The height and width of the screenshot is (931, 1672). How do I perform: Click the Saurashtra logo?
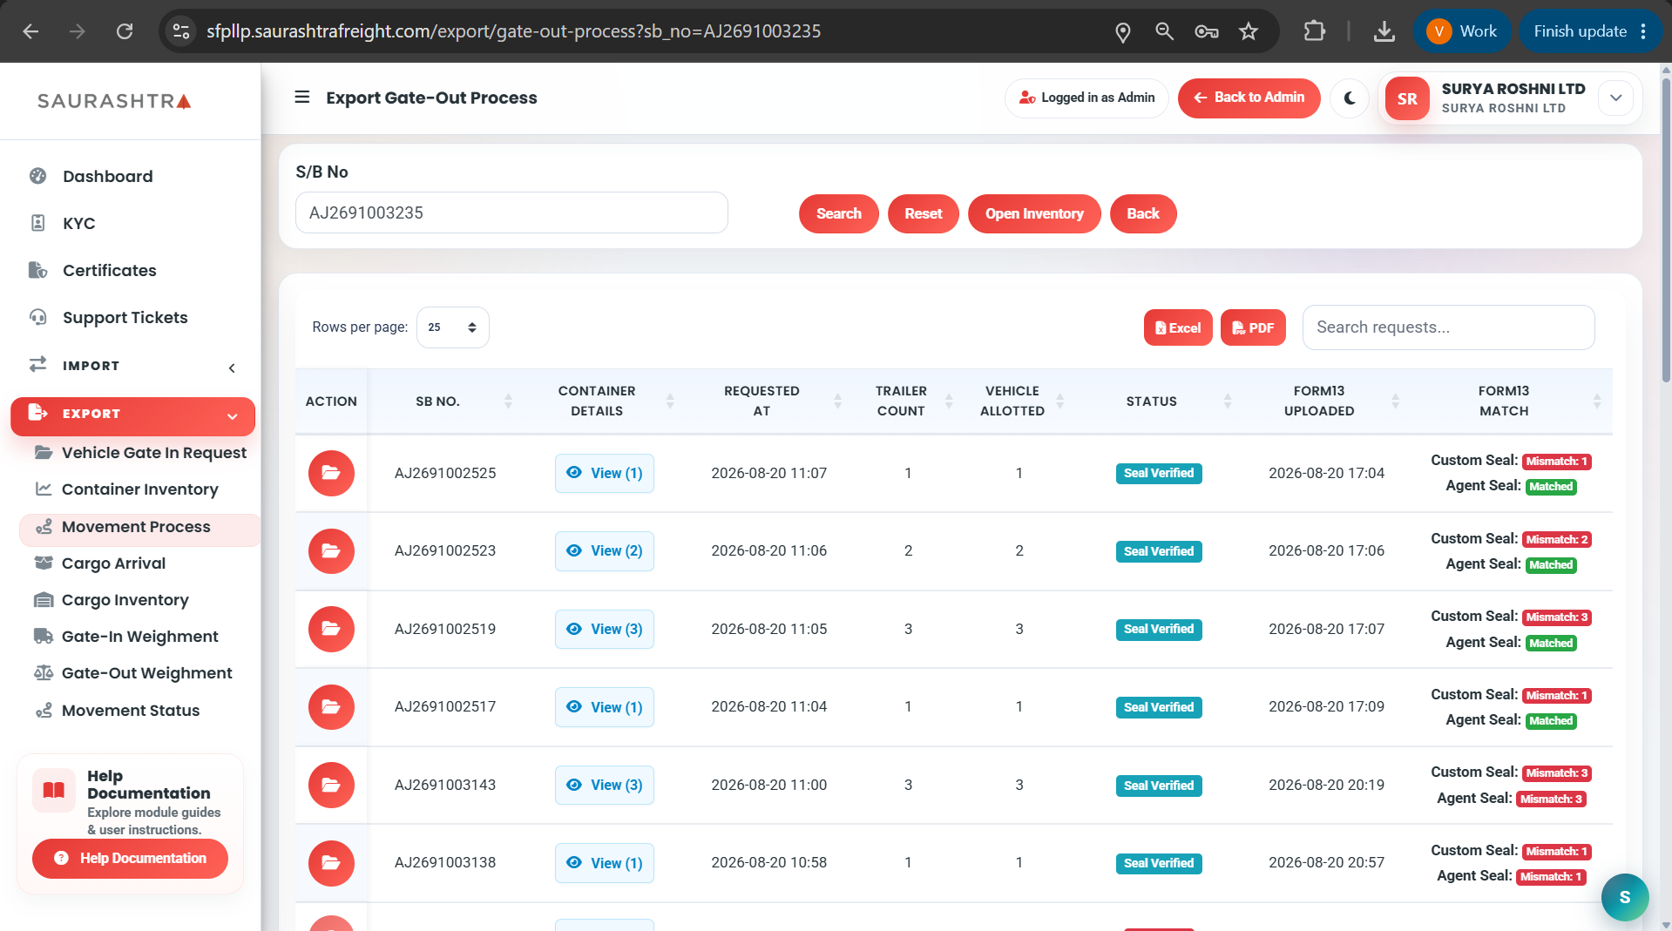pyautogui.click(x=114, y=101)
